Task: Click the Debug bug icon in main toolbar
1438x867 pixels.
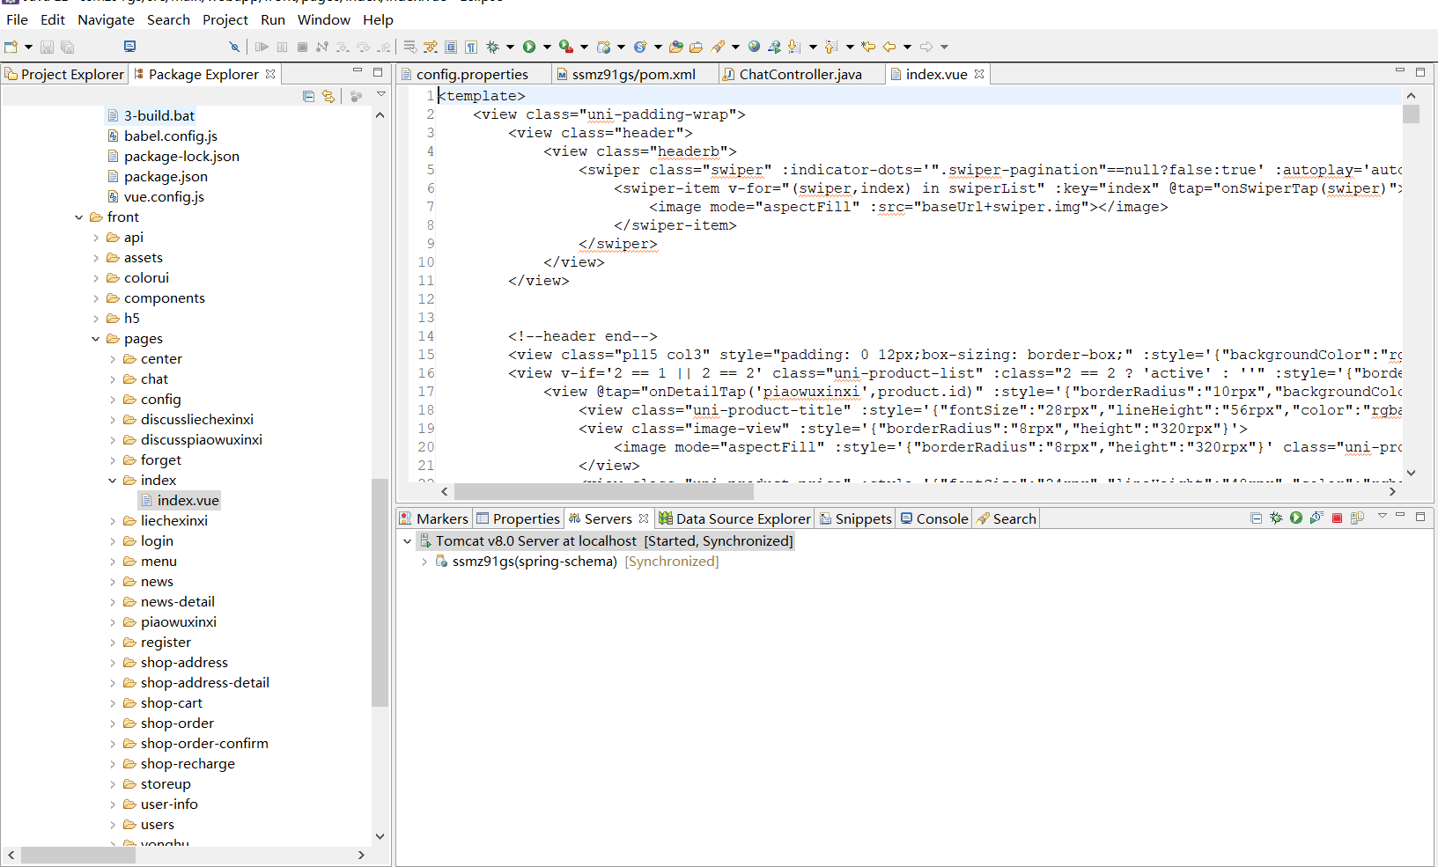Action: [492, 47]
